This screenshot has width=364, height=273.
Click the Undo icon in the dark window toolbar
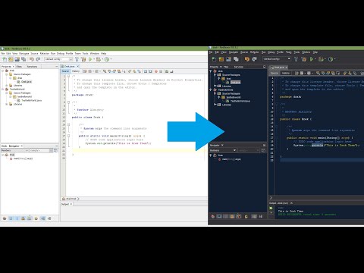247,59
